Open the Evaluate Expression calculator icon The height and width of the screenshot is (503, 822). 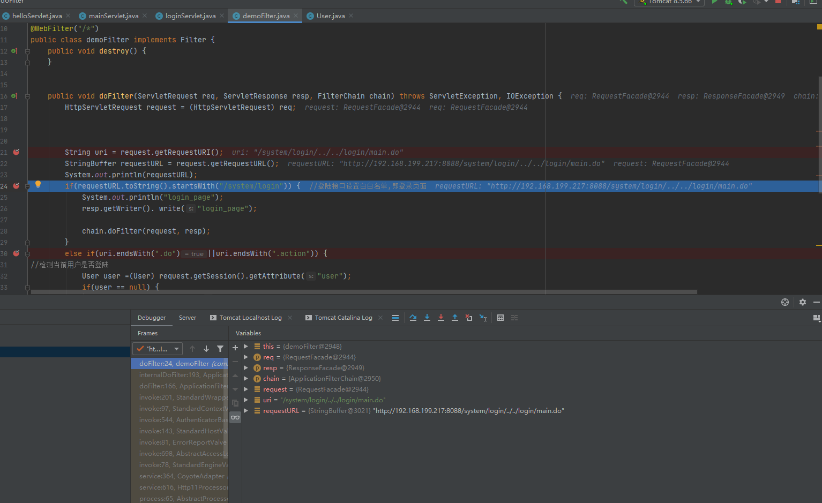500,318
